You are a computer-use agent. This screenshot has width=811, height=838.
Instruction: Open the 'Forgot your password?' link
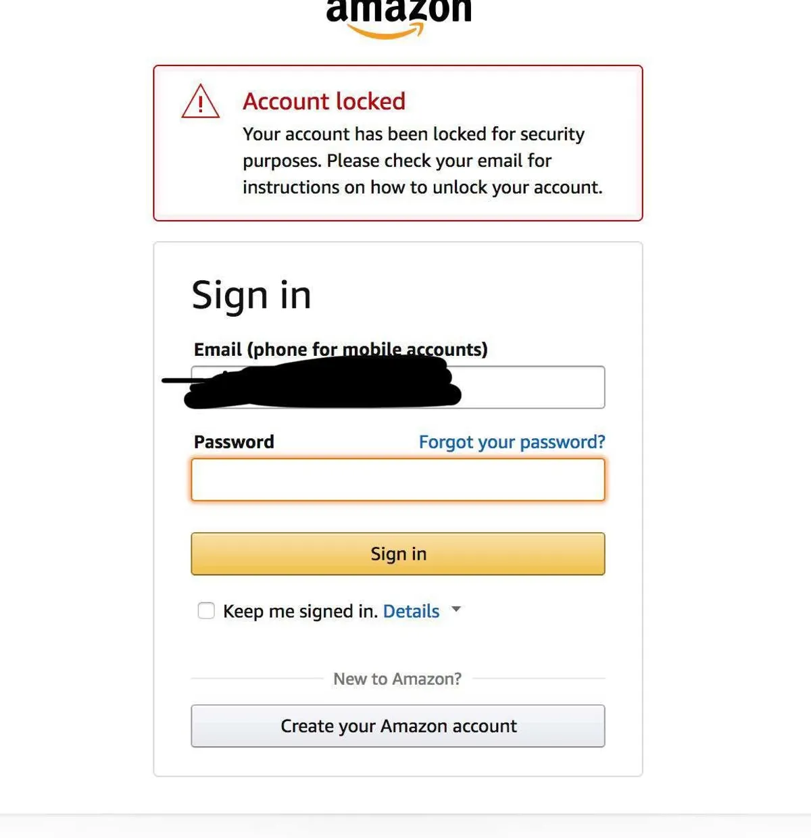pyautogui.click(x=512, y=442)
